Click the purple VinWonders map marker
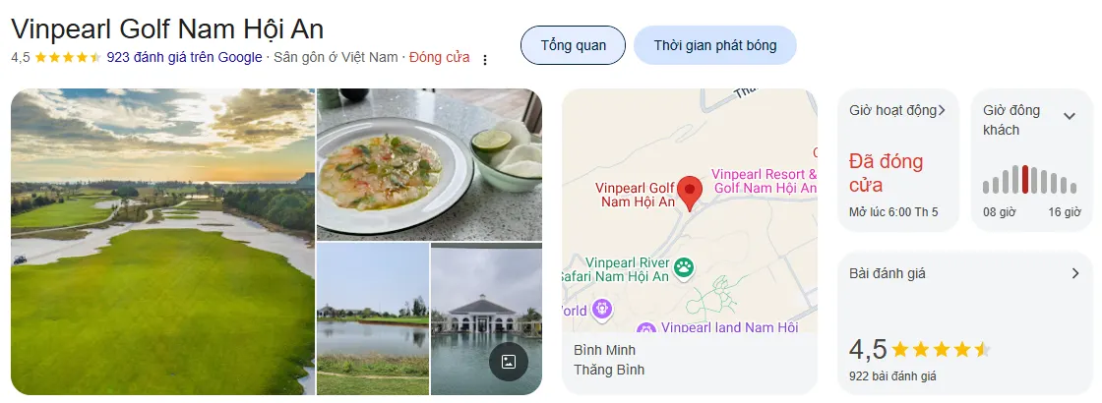This screenshot has width=1102, height=403. (601, 309)
